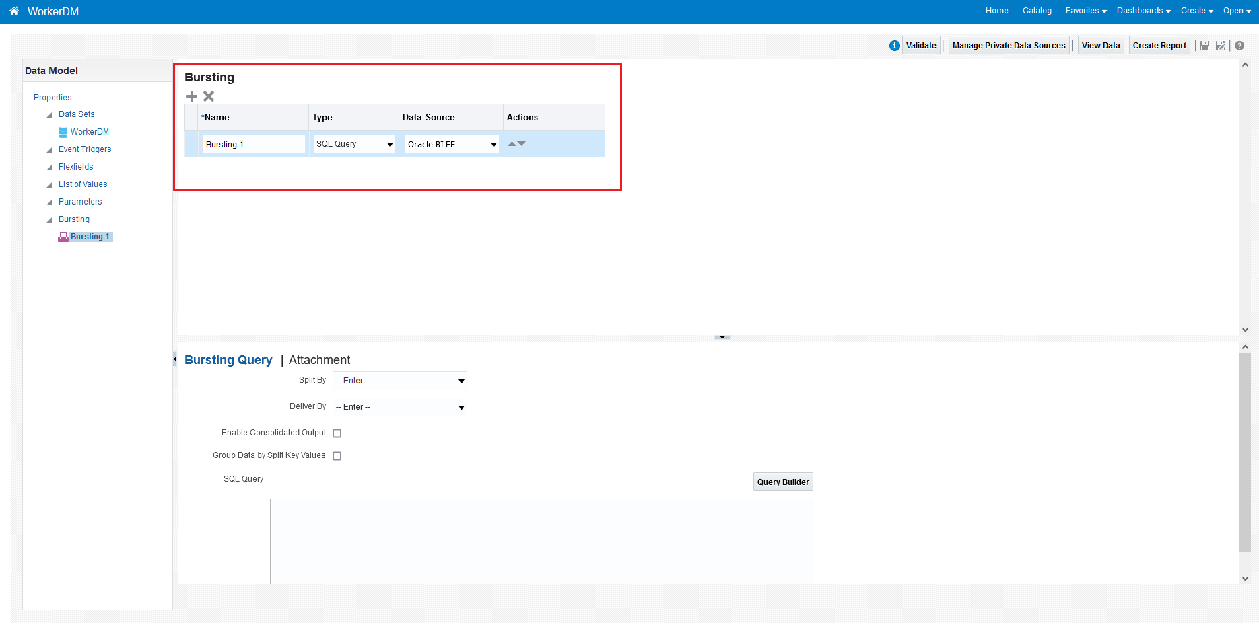Enable Consolidated Output

click(337, 433)
